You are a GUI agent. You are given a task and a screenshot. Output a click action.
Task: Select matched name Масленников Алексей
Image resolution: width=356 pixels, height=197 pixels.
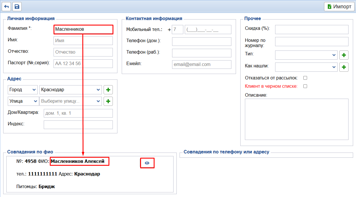click(79, 161)
